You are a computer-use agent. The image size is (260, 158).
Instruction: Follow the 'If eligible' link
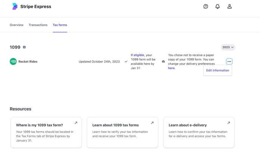coord(137,55)
